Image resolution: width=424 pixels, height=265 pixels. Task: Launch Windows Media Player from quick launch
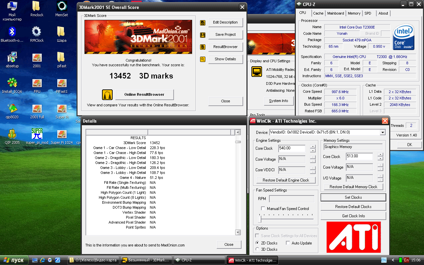[50, 260]
